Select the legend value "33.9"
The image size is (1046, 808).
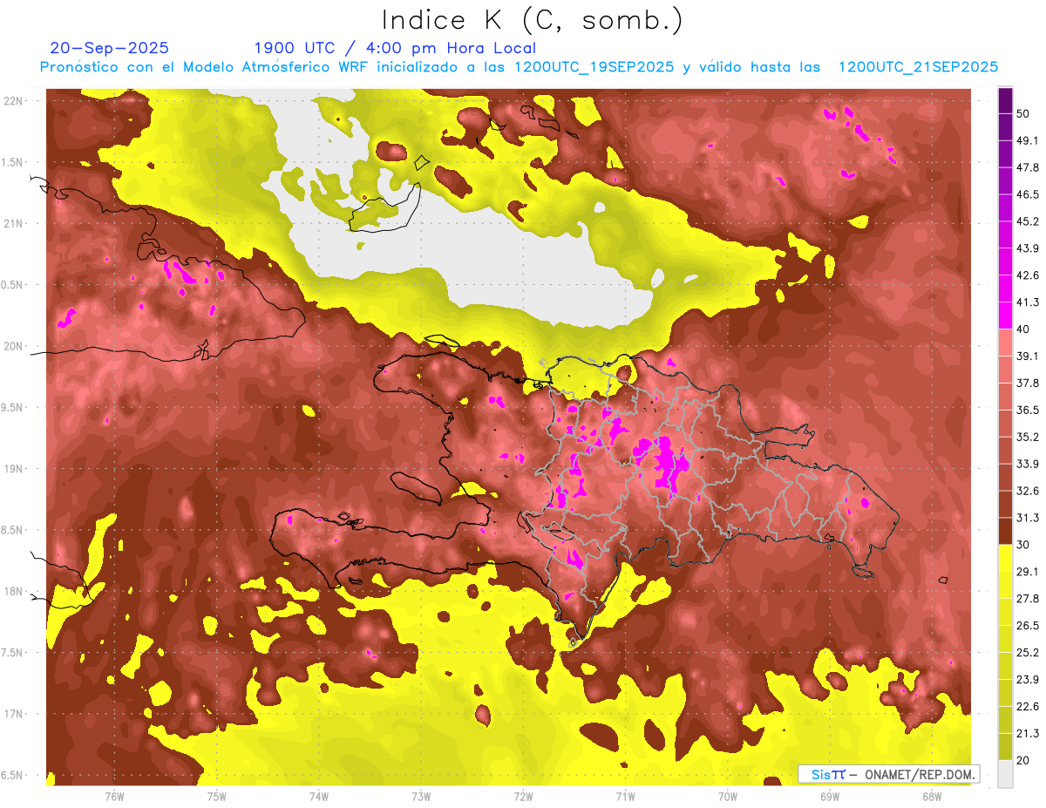1027,464
